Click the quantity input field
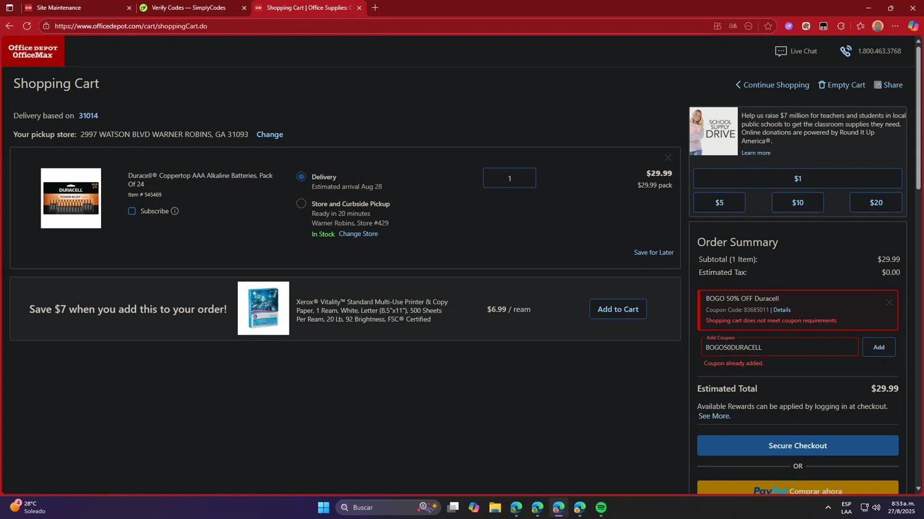The height and width of the screenshot is (519, 924). click(x=509, y=178)
